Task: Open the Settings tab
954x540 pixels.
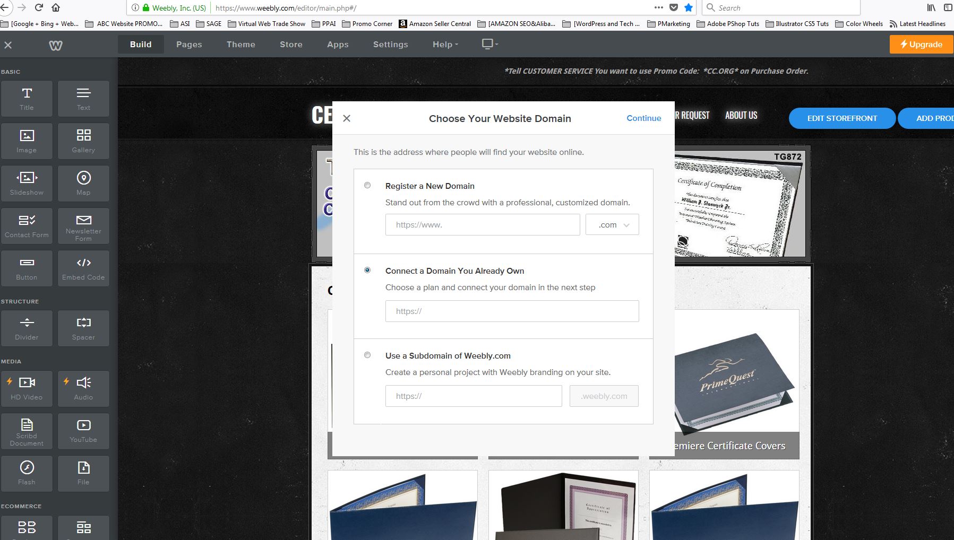Action: pos(391,45)
